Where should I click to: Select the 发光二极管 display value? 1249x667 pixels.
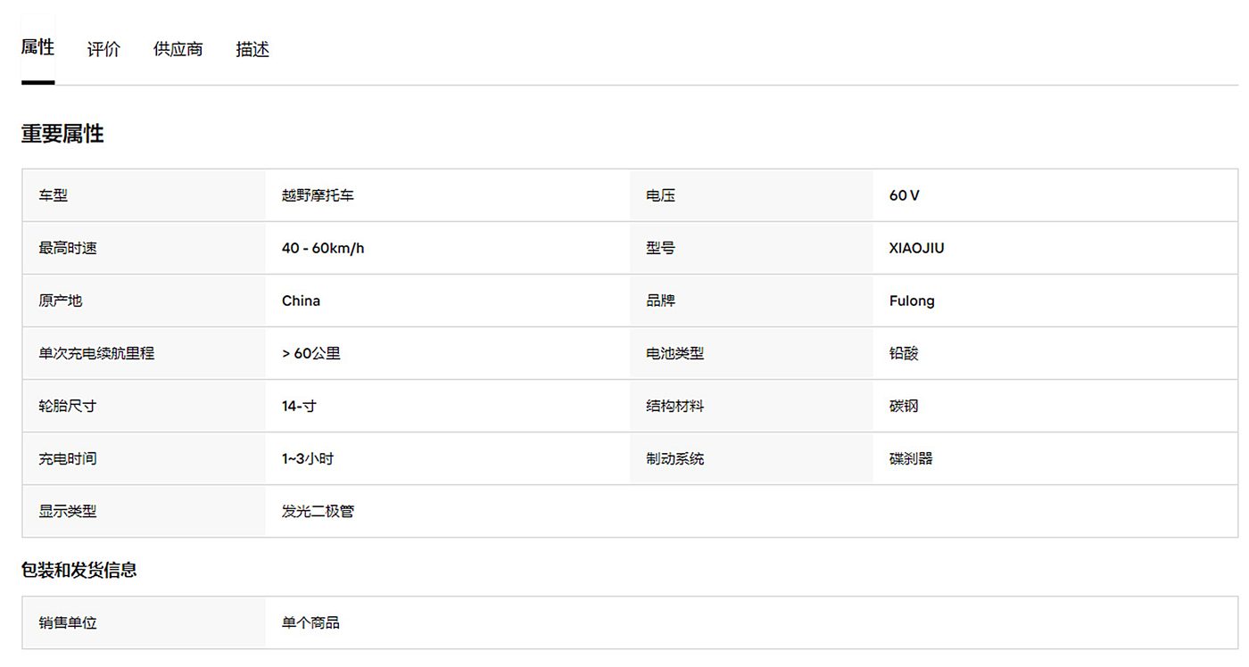click(318, 511)
